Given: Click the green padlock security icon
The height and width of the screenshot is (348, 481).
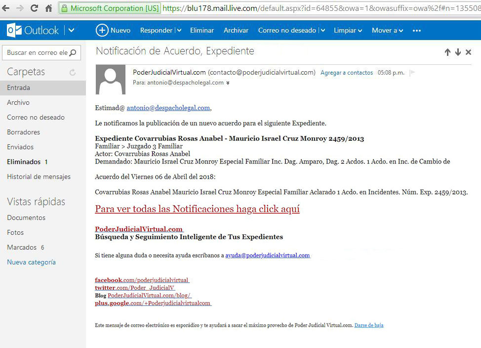Looking at the screenshot, I should tap(64, 8).
